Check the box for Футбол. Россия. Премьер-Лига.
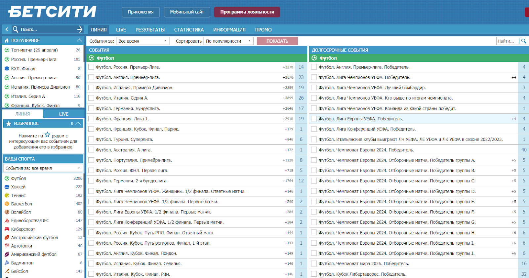529x278 pixels. click(91, 67)
